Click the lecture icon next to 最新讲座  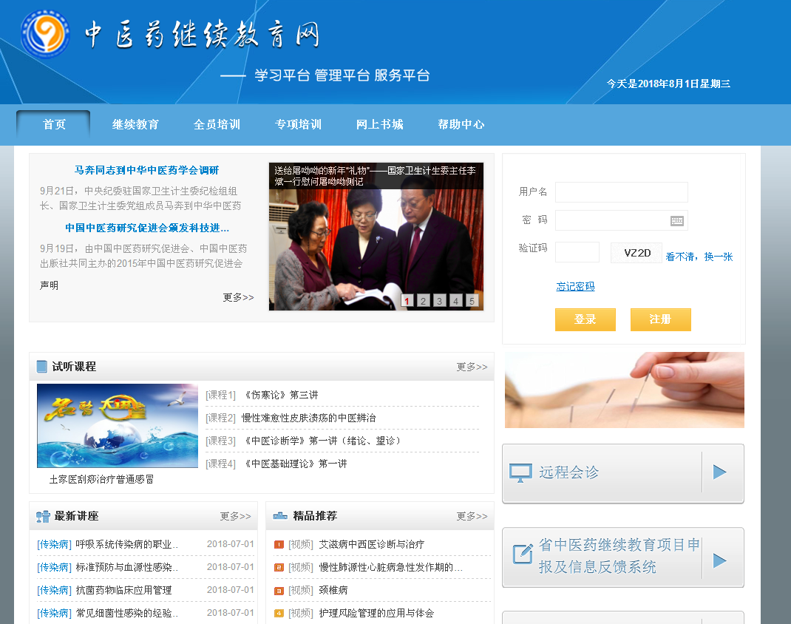click(x=43, y=517)
